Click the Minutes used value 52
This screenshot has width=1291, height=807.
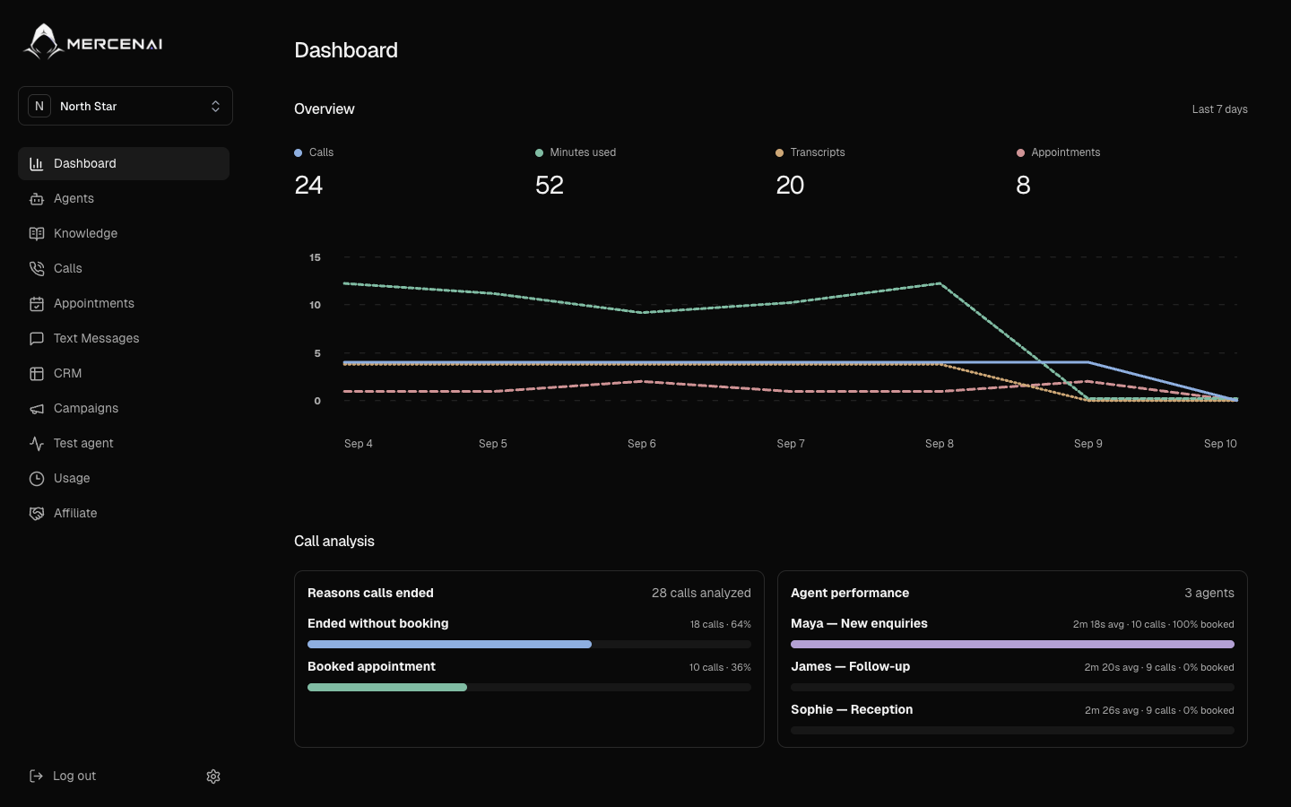point(550,185)
